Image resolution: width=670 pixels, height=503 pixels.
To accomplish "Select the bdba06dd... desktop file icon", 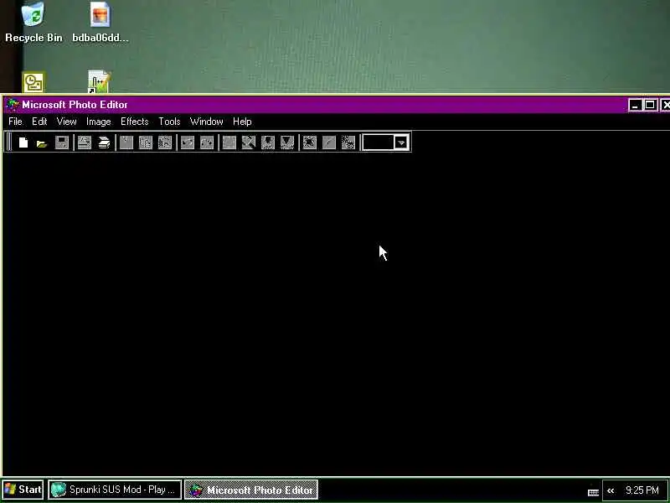I will point(100,23).
